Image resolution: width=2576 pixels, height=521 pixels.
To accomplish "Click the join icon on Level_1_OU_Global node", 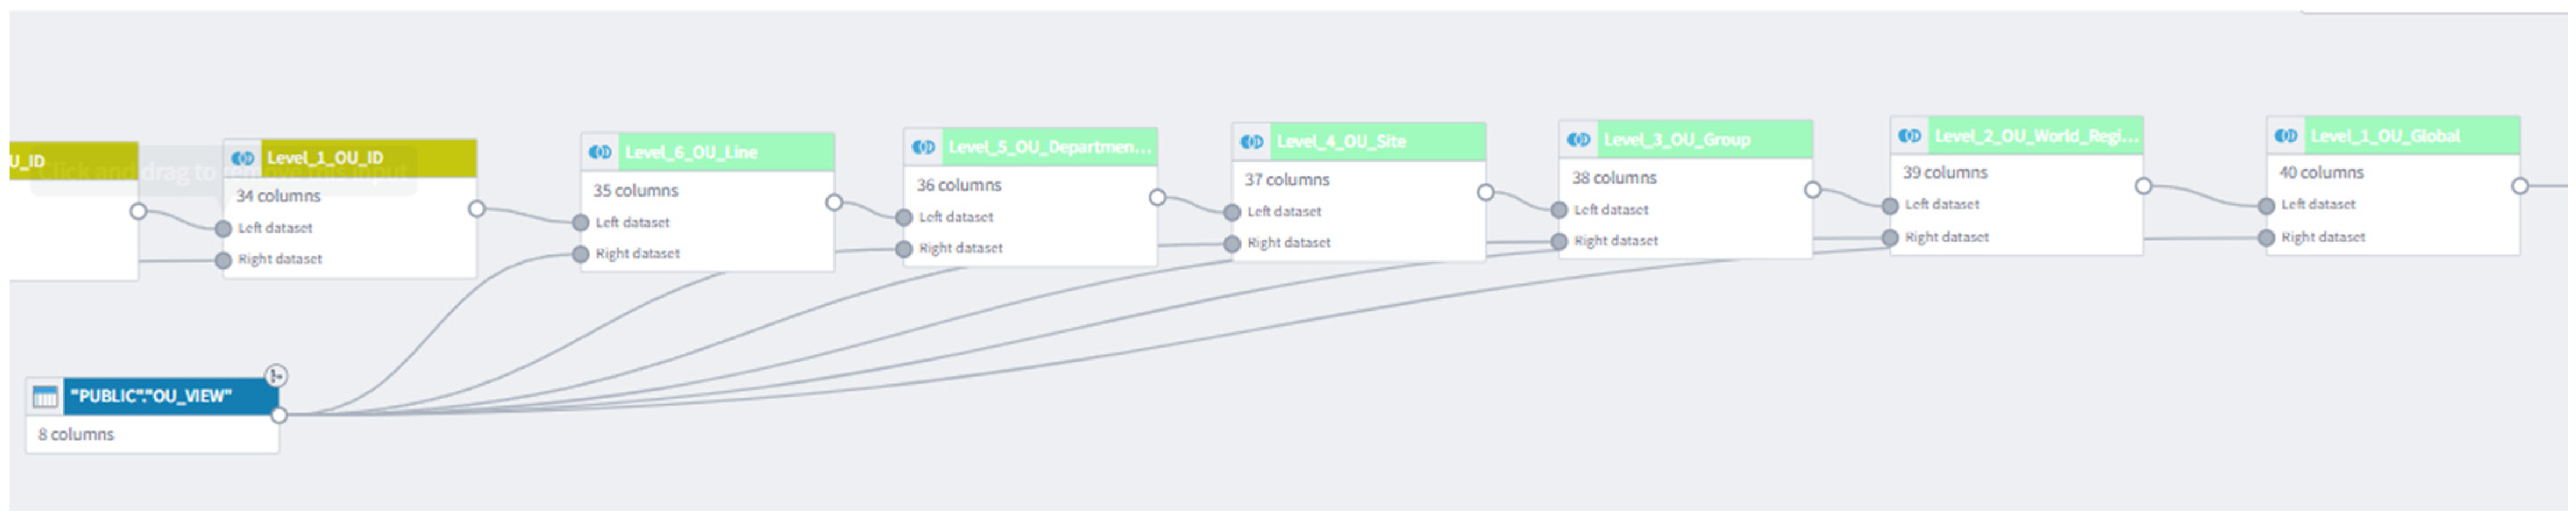I will 2286,136.
